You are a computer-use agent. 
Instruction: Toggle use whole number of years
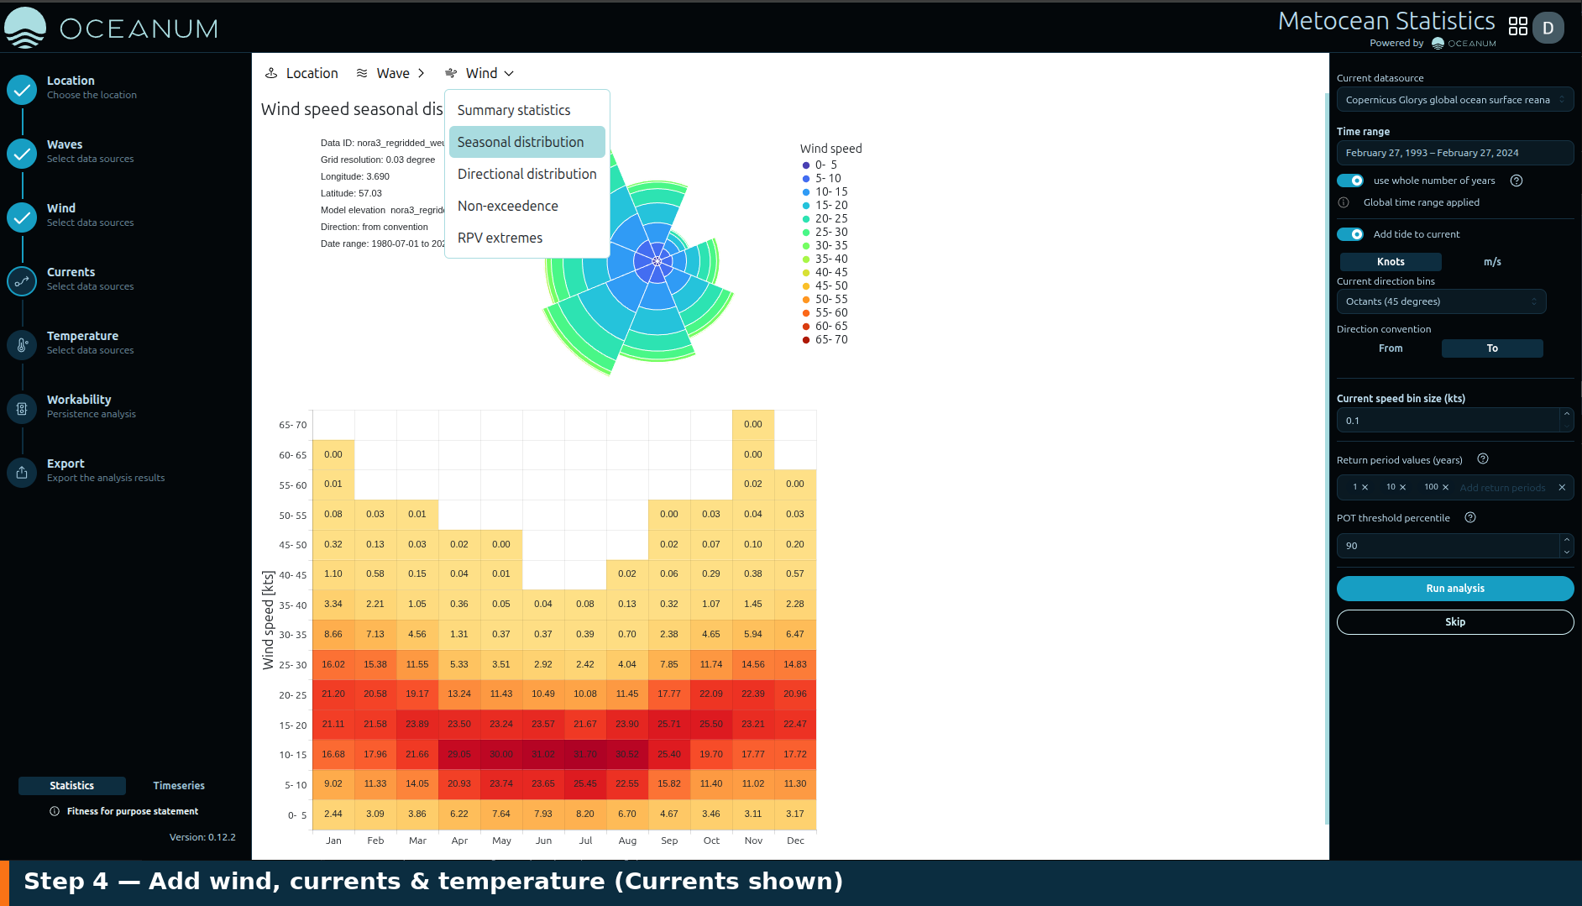click(x=1350, y=181)
